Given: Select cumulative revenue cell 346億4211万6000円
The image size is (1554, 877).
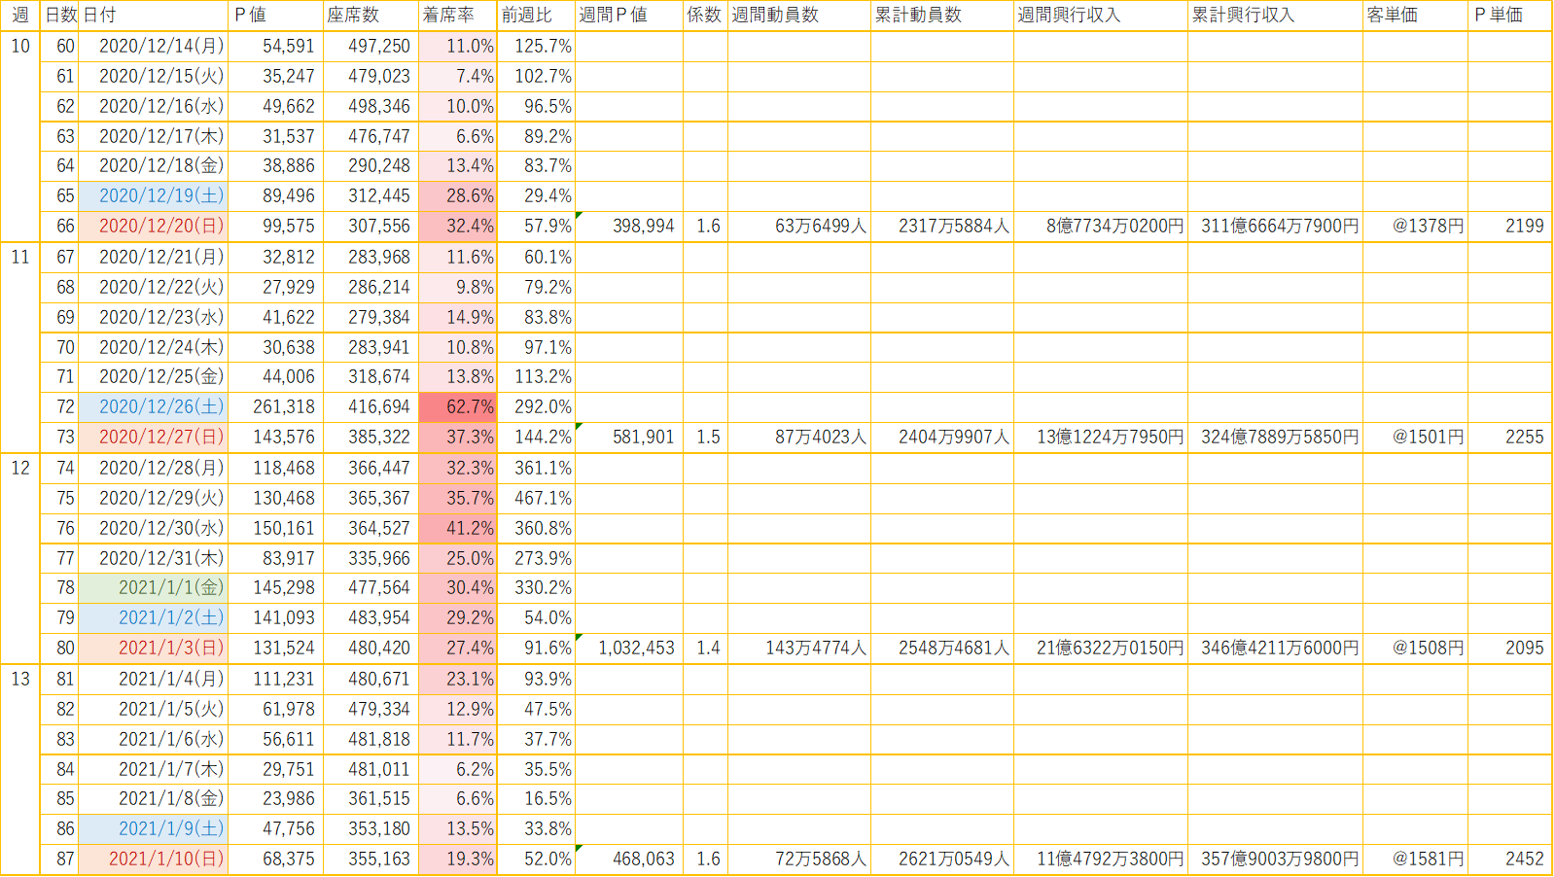Looking at the screenshot, I should (1276, 649).
